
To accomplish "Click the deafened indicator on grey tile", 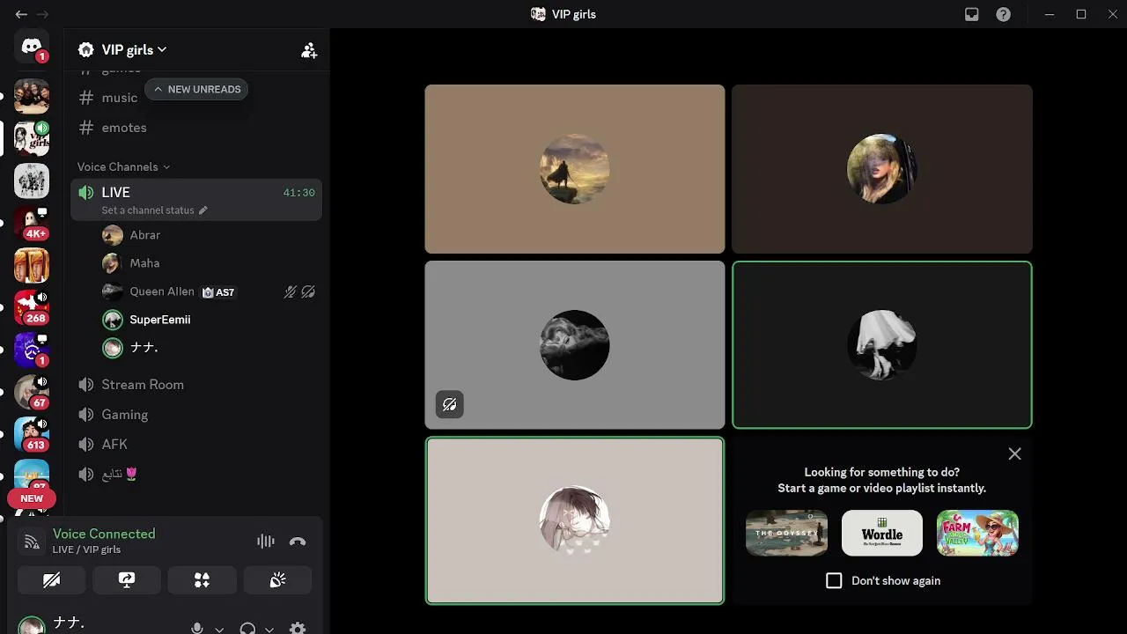I will pyautogui.click(x=449, y=405).
